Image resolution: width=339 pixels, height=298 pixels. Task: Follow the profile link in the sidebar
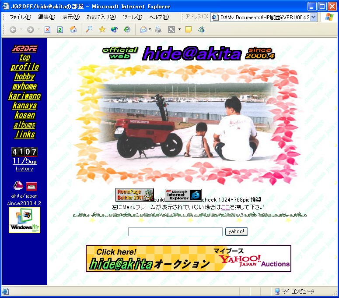pyautogui.click(x=24, y=67)
